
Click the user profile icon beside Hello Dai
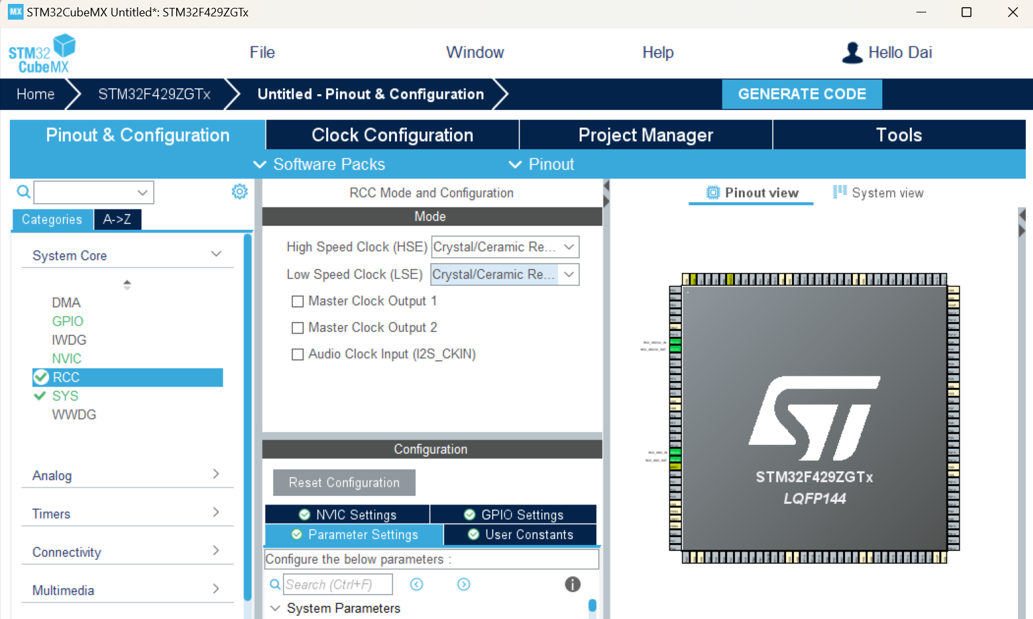click(852, 53)
